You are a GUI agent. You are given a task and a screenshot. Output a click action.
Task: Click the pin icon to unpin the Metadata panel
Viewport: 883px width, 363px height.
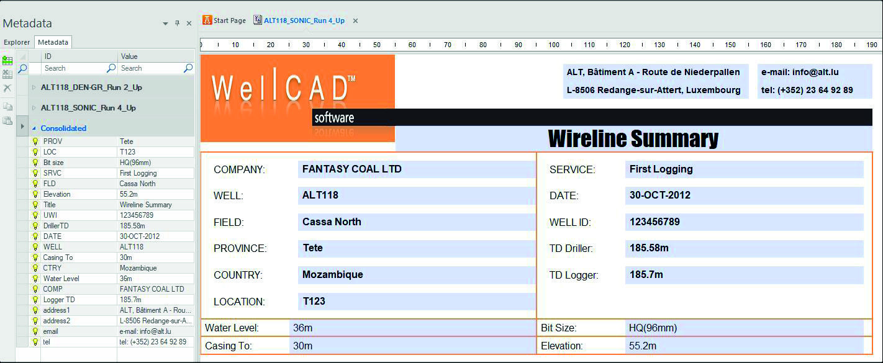click(x=177, y=23)
